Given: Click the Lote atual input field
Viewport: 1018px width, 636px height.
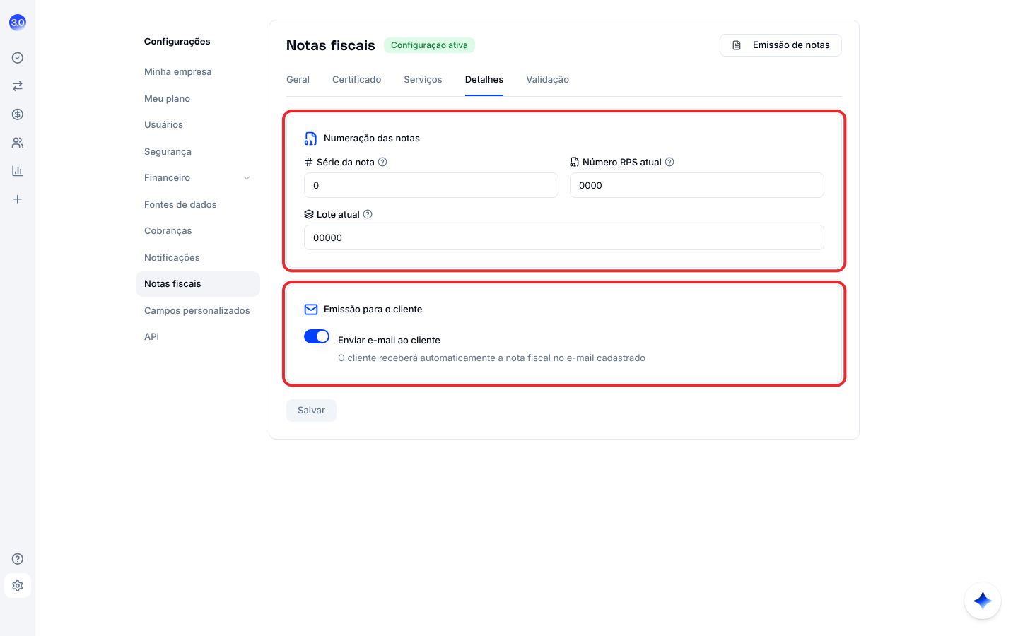Looking at the screenshot, I should [x=564, y=237].
